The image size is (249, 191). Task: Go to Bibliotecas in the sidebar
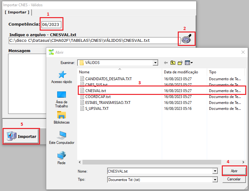(62, 118)
